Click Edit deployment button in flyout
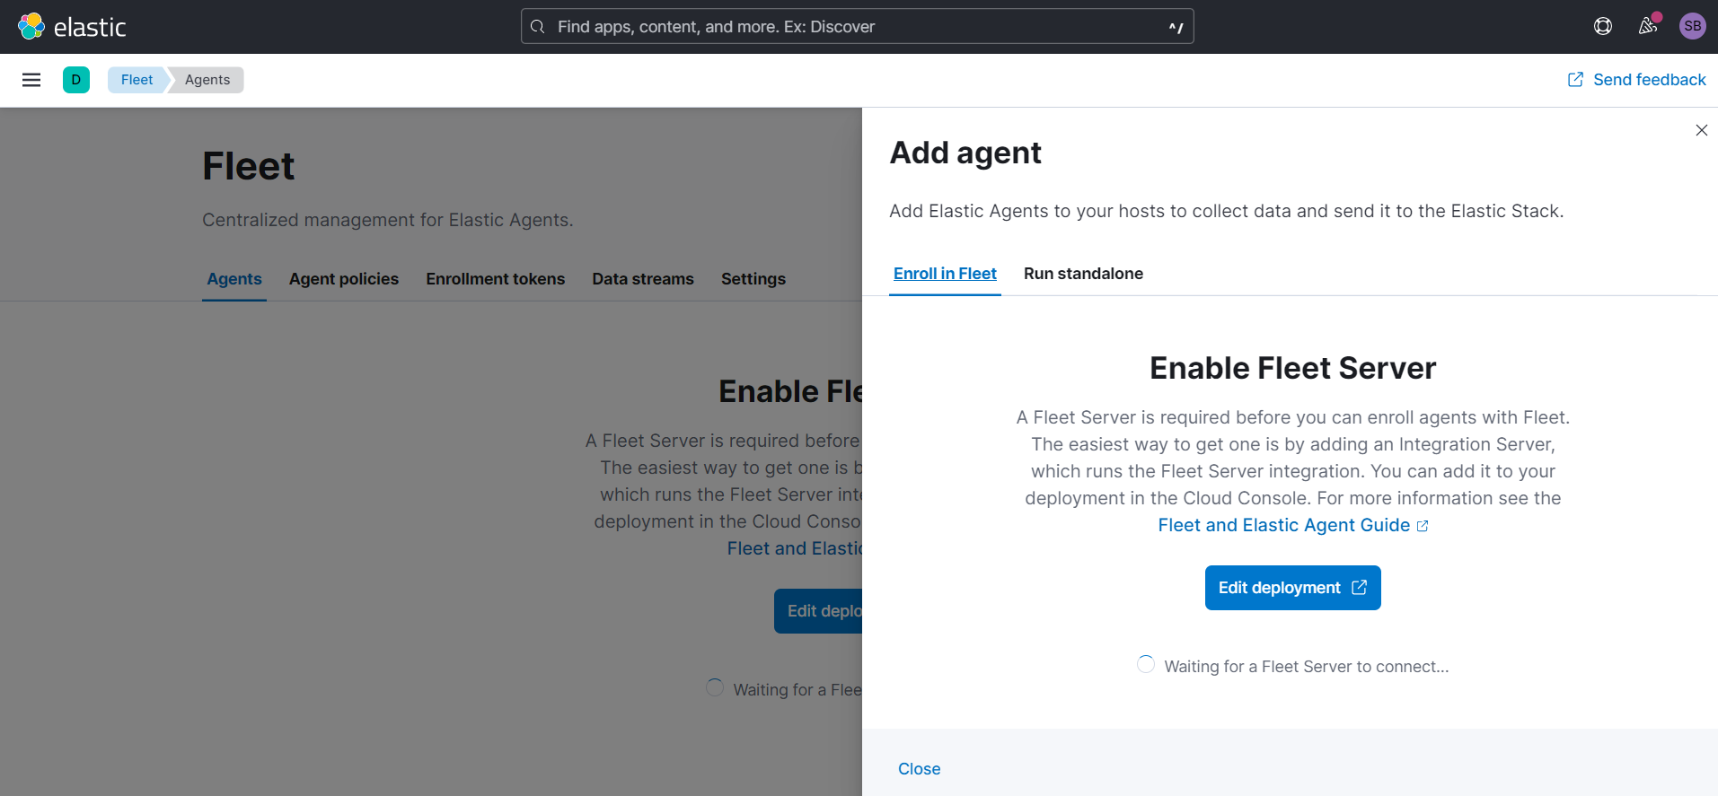 1292,588
